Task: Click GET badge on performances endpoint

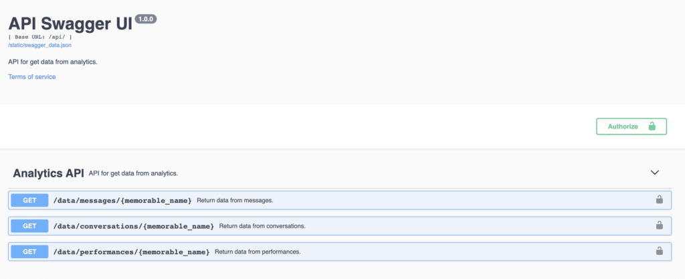Action: [29, 252]
